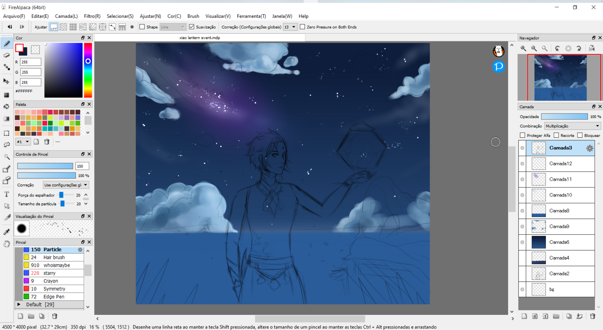Open the Camada3 layer settings gear
The image size is (603, 330).
coord(590,148)
